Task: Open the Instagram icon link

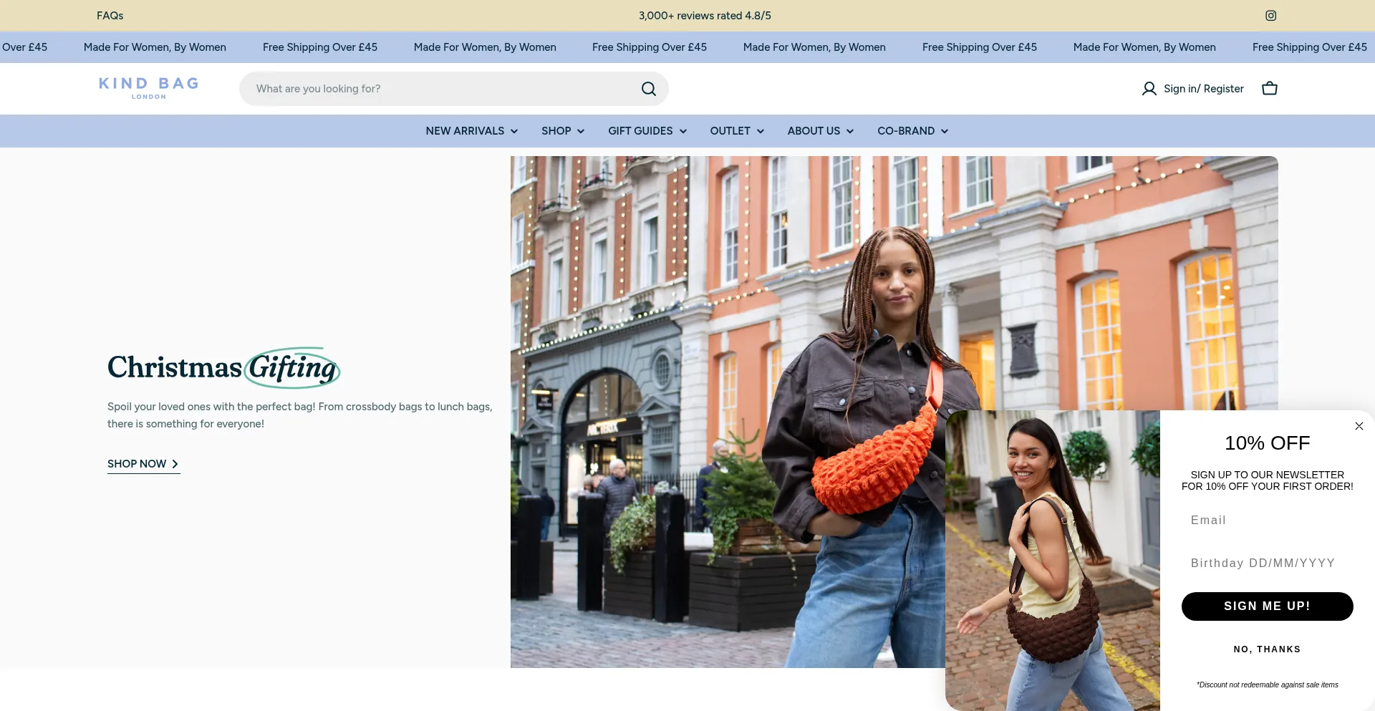Action: (1270, 16)
